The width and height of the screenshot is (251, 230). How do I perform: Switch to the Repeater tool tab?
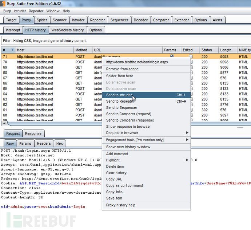pyautogui.click(x=97, y=20)
